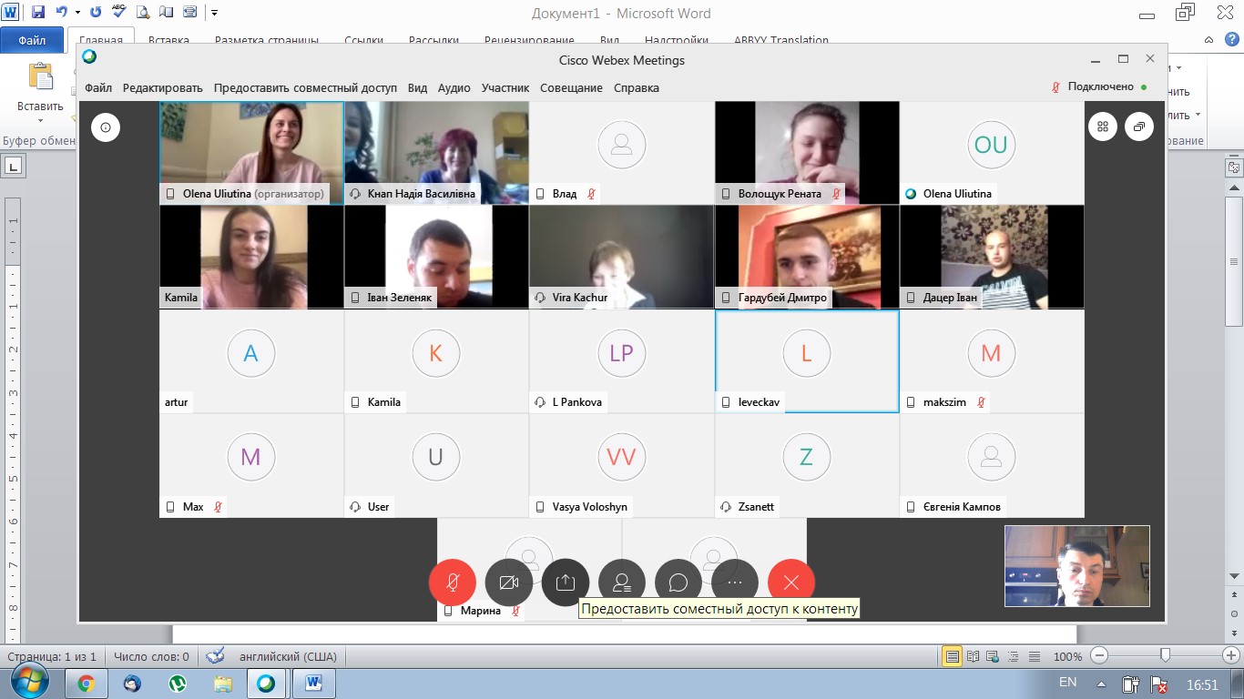This screenshot has height=699, width=1244.
Task: Click Word's Страница: 1 из 1 status
Action: 52,656
